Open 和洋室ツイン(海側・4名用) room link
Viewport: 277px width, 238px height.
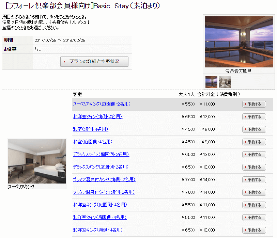pos(97,117)
